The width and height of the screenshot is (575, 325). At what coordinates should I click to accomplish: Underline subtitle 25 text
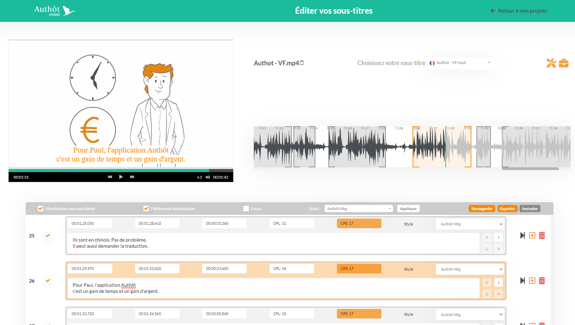pyautogui.click(x=487, y=249)
